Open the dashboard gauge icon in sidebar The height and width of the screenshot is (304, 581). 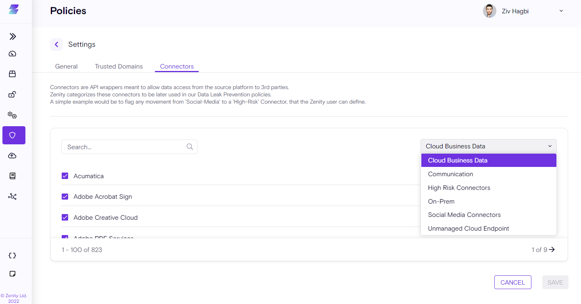(12, 54)
